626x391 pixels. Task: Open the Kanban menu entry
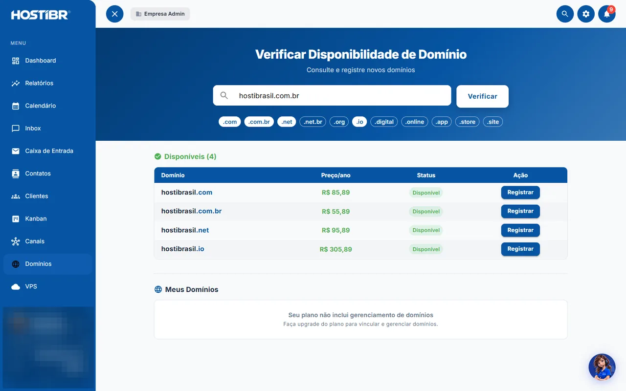[x=47, y=218]
